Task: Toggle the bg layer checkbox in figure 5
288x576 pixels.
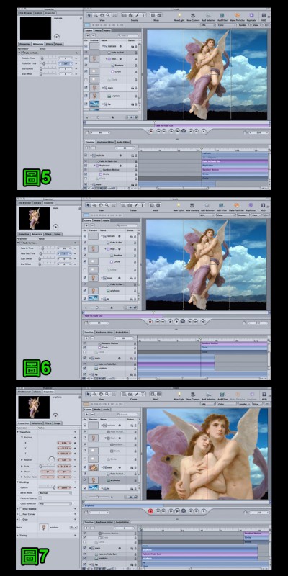Action: [x=86, y=104]
